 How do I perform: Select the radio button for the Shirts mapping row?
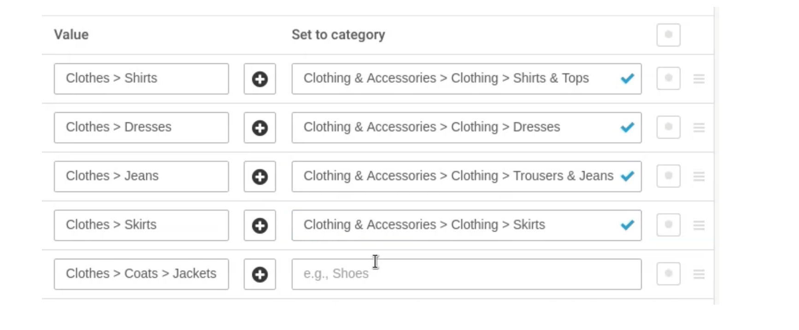point(669,79)
